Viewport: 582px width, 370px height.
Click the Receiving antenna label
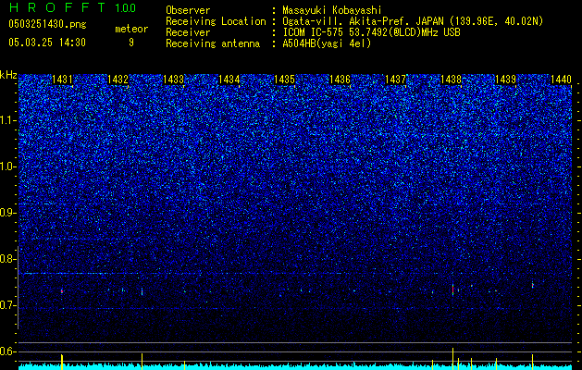tap(213, 43)
